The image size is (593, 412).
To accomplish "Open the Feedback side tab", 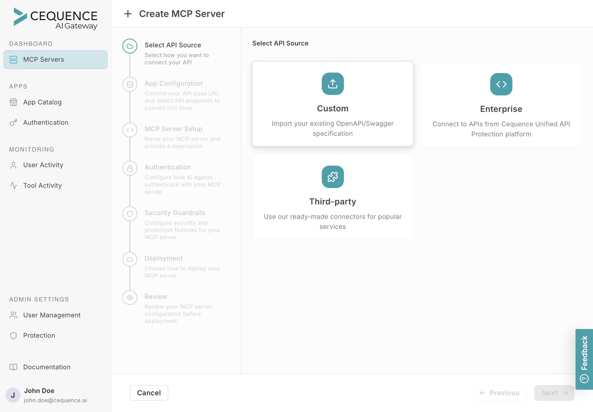I will pyautogui.click(x=584, y=359).
